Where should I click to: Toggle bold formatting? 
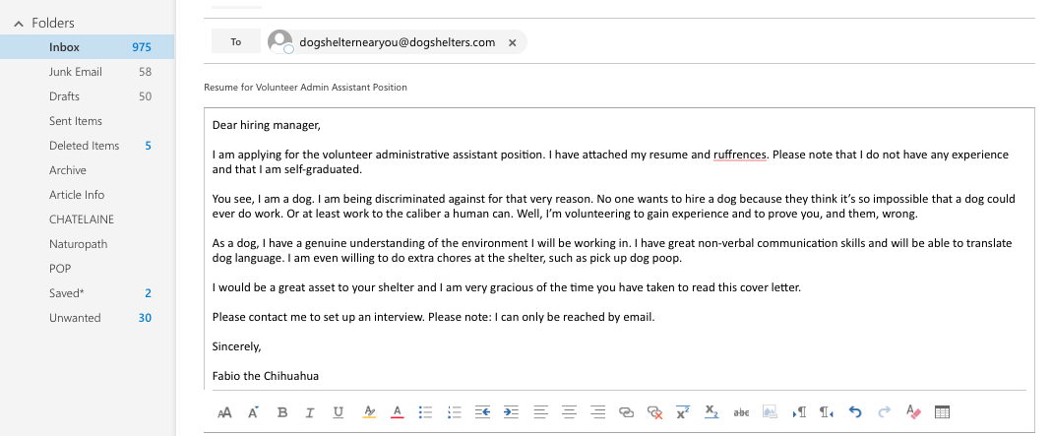pyautogui.click(x=282, y=412)
